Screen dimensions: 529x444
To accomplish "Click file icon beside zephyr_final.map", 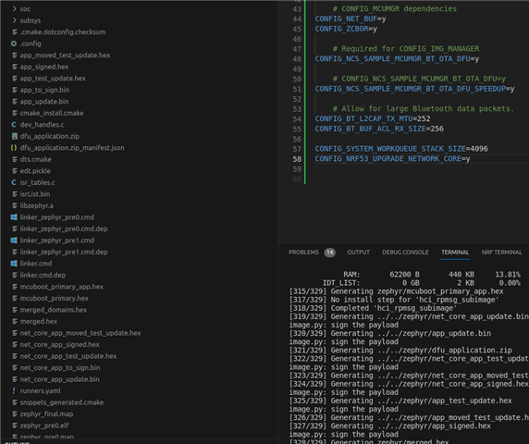I will (x=15, y=414).
